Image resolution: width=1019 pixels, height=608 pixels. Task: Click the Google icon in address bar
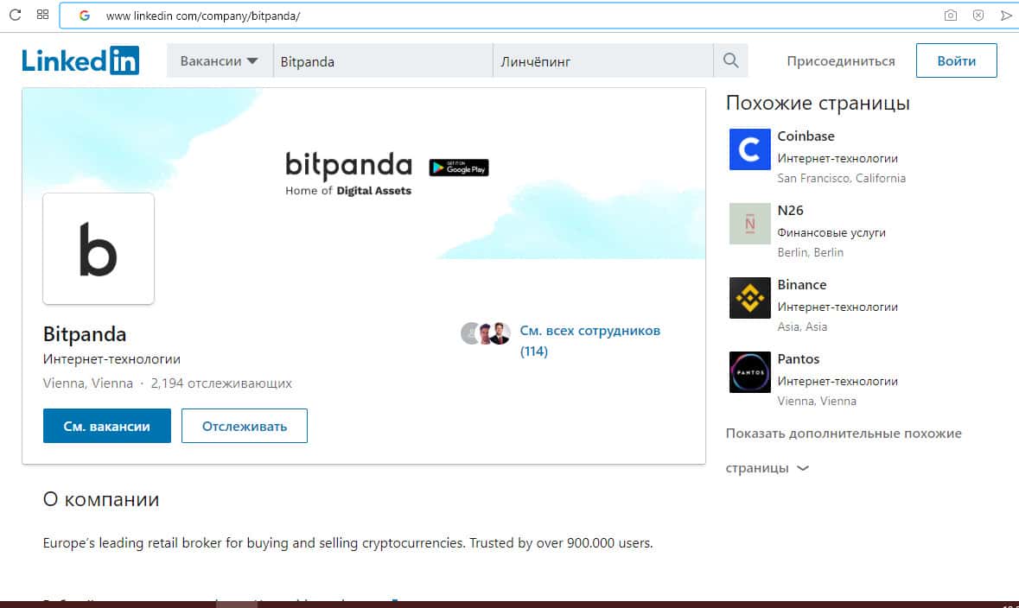[85, 16]
